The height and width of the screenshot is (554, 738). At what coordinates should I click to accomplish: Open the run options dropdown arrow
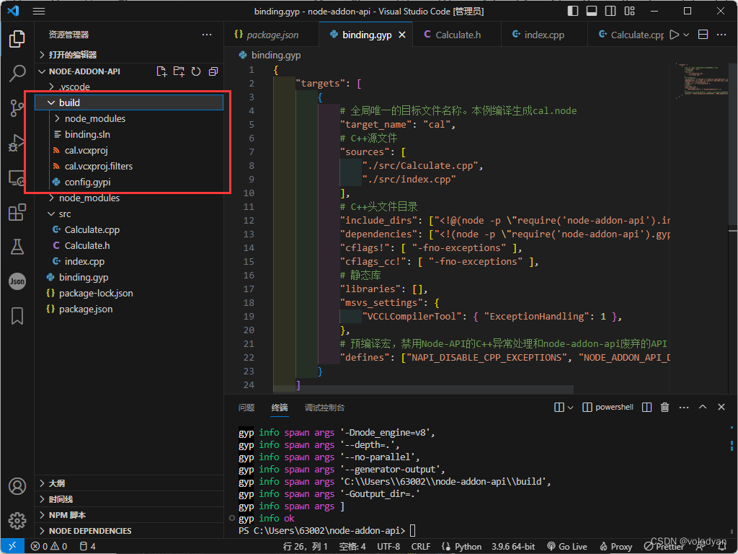[x=686, y=35]
